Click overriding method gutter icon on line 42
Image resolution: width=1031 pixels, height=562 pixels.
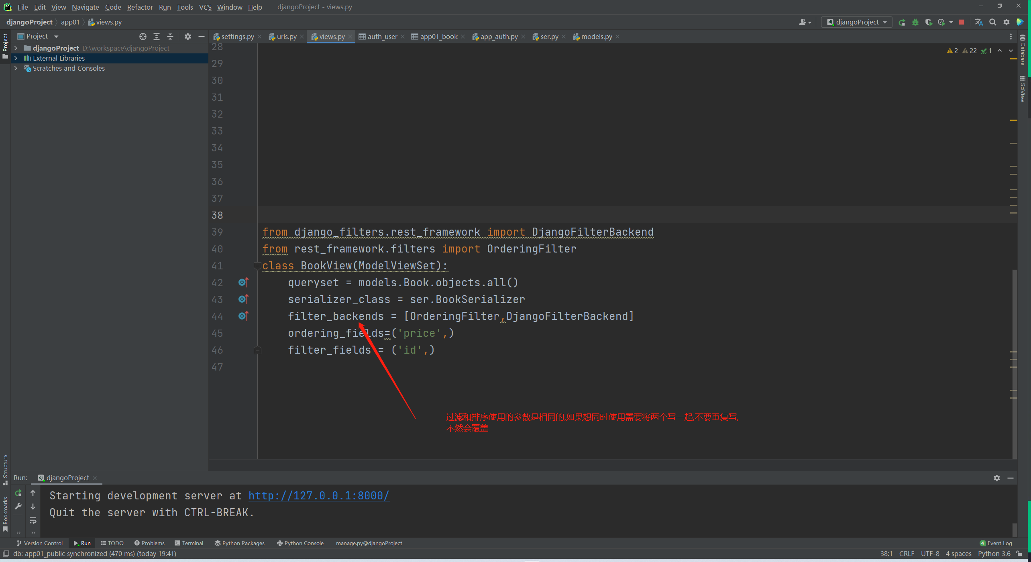pyautogui.click(x=243, y=283)
